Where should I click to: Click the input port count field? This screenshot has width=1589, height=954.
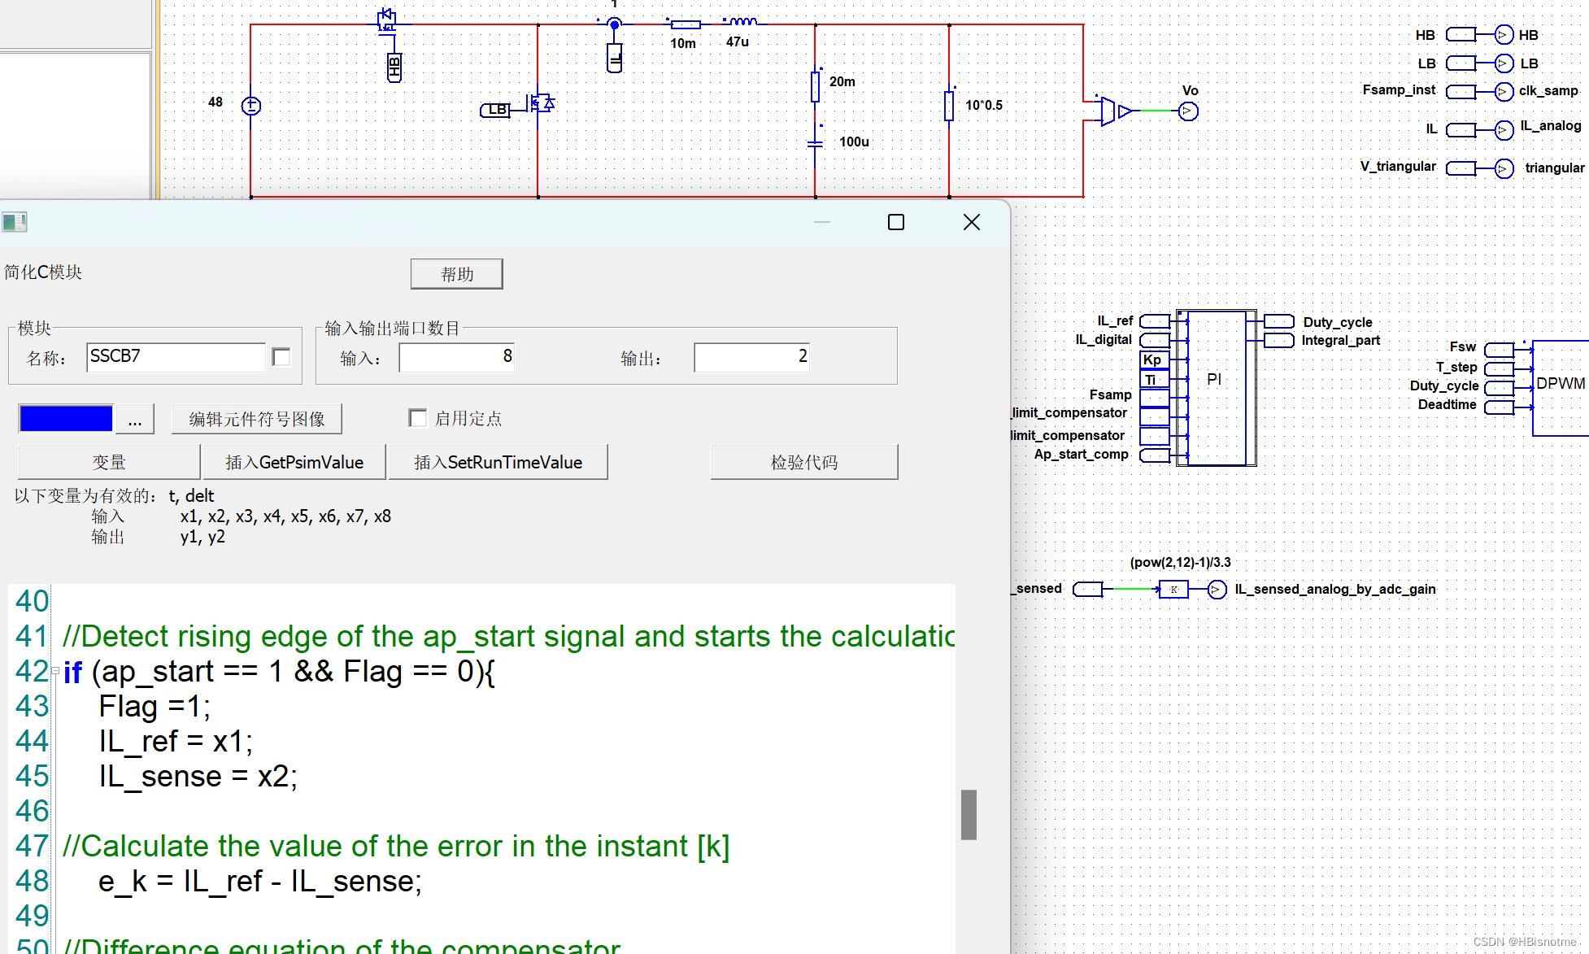tap(456, 357)
